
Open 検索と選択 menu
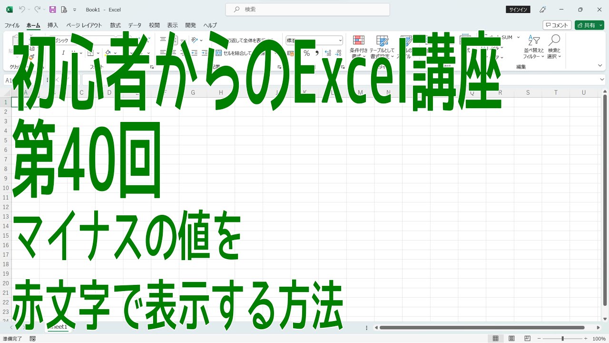pos(554,47)
